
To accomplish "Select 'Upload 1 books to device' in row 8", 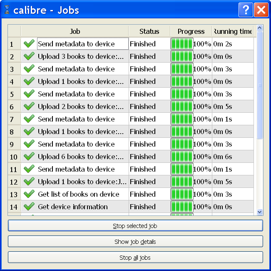I will click(81, 132).
